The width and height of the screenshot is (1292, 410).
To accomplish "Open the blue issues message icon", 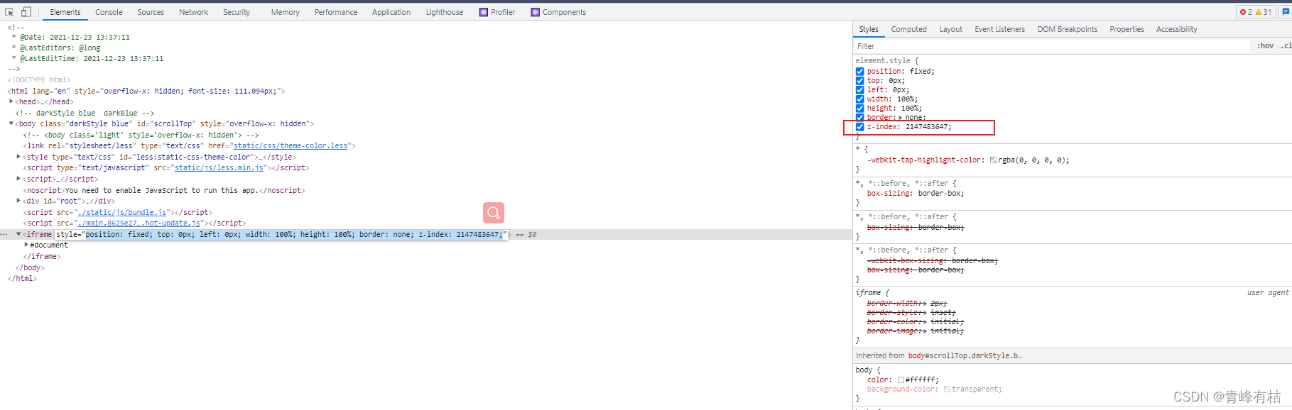I will [x=1286, y=12].
